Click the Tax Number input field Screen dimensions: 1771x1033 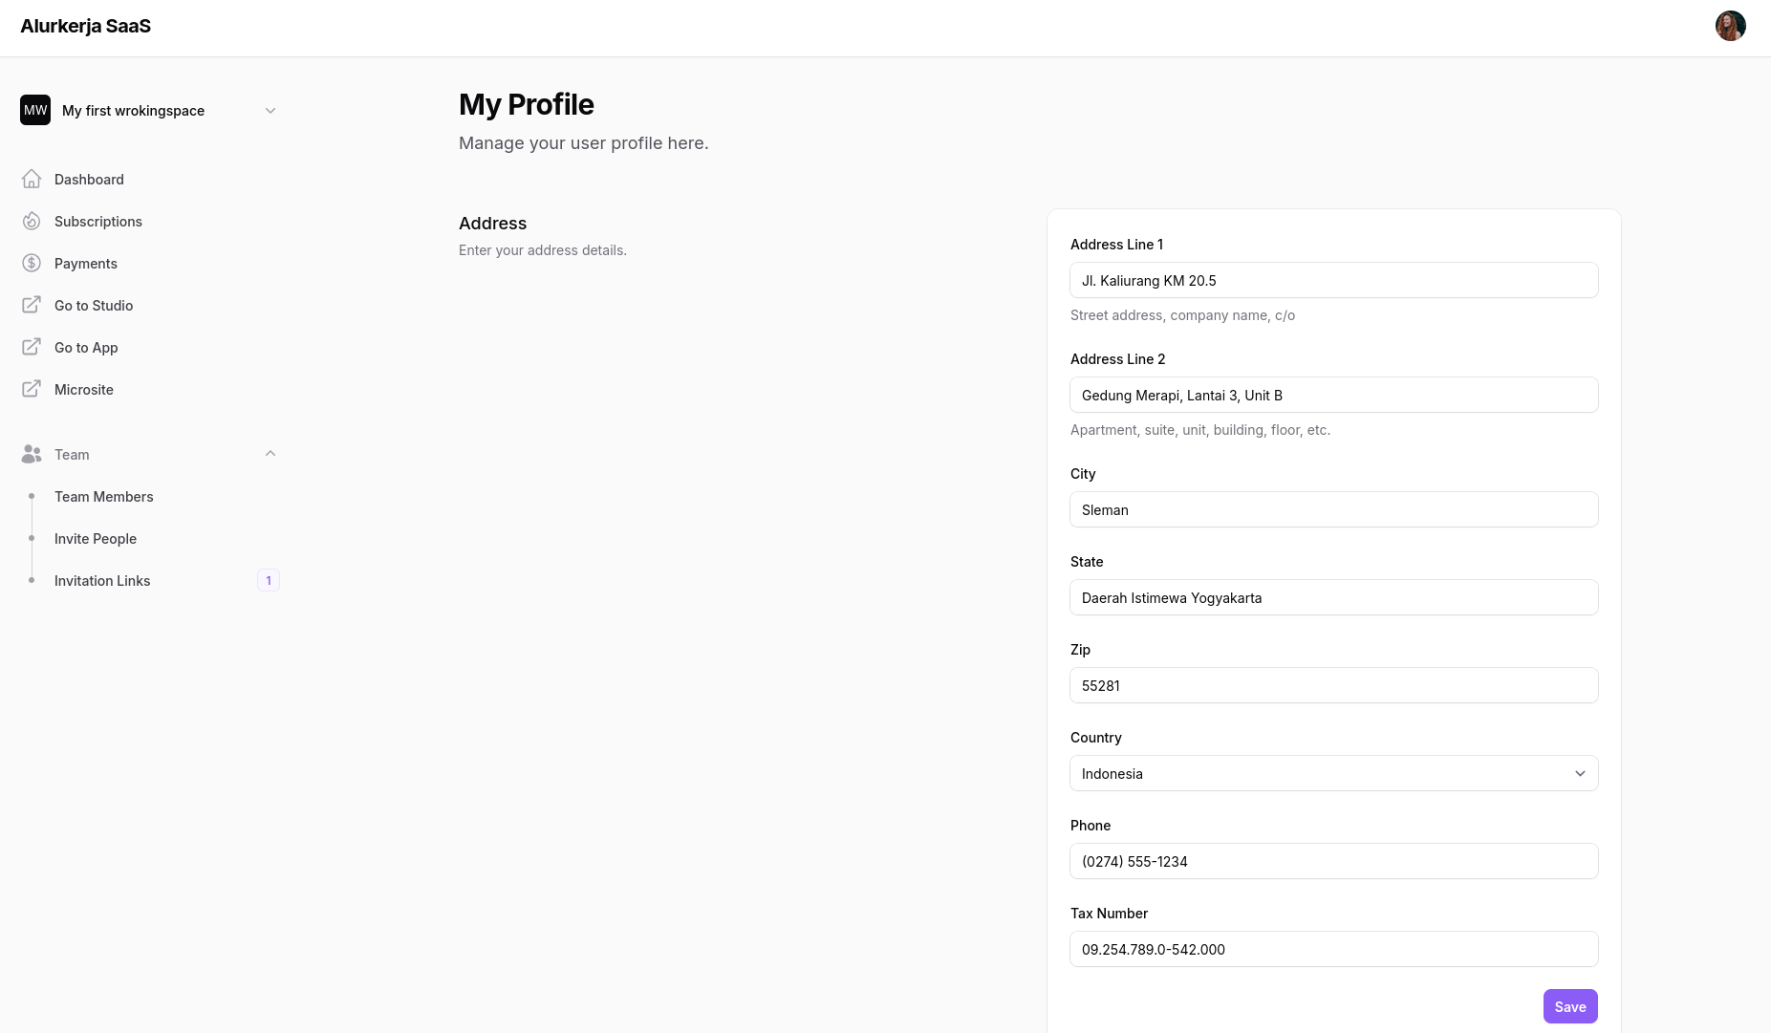click(1333, 950)
